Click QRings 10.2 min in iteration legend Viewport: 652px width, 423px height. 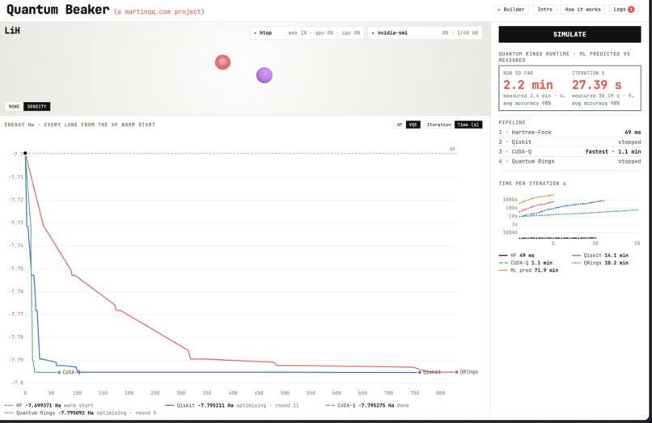(600, 263)
